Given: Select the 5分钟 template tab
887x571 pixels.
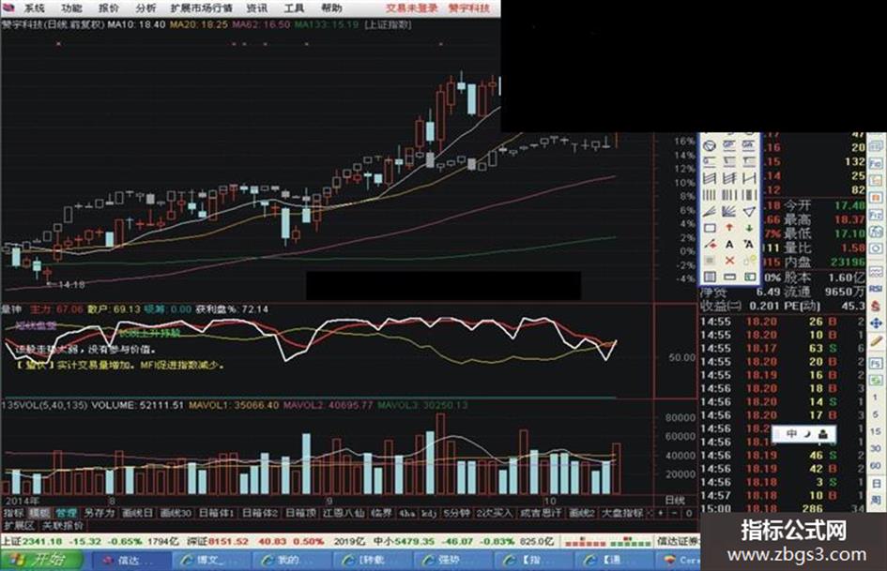Looking at the screenshot, I should coord(456,513).
